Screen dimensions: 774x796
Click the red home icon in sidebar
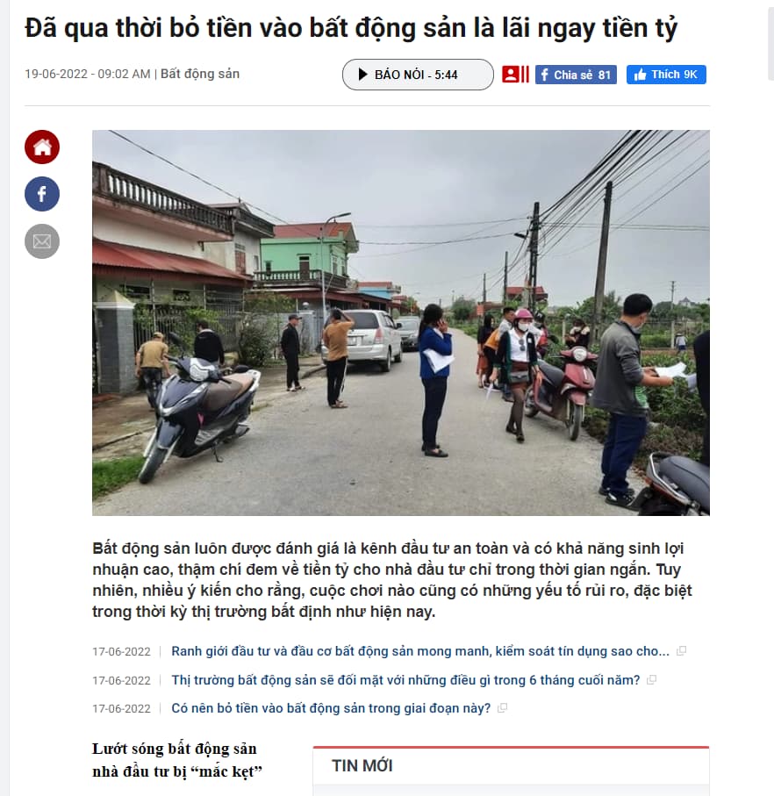(x=42, y=147)
